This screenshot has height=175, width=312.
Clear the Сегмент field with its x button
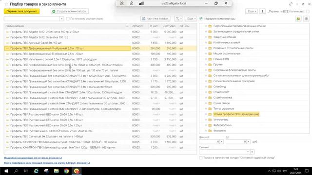point(252,152)
